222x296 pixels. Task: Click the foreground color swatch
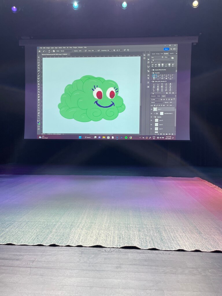tap(38, 122)
